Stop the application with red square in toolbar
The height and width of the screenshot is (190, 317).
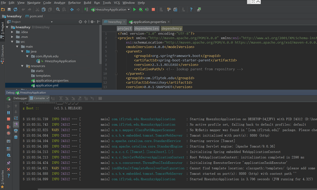153,9
